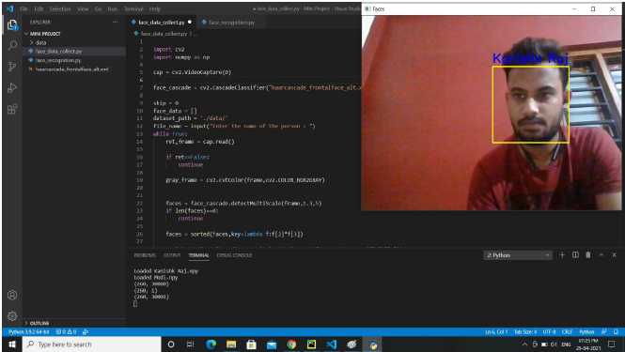The image size is (625, 352).
Task: Select the face_data_collect.py editor tab
Action: click(162, 23)
